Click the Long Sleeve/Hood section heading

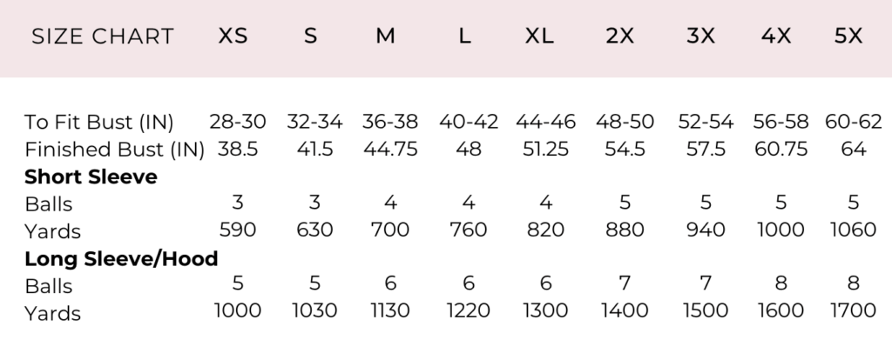(121, 259)
